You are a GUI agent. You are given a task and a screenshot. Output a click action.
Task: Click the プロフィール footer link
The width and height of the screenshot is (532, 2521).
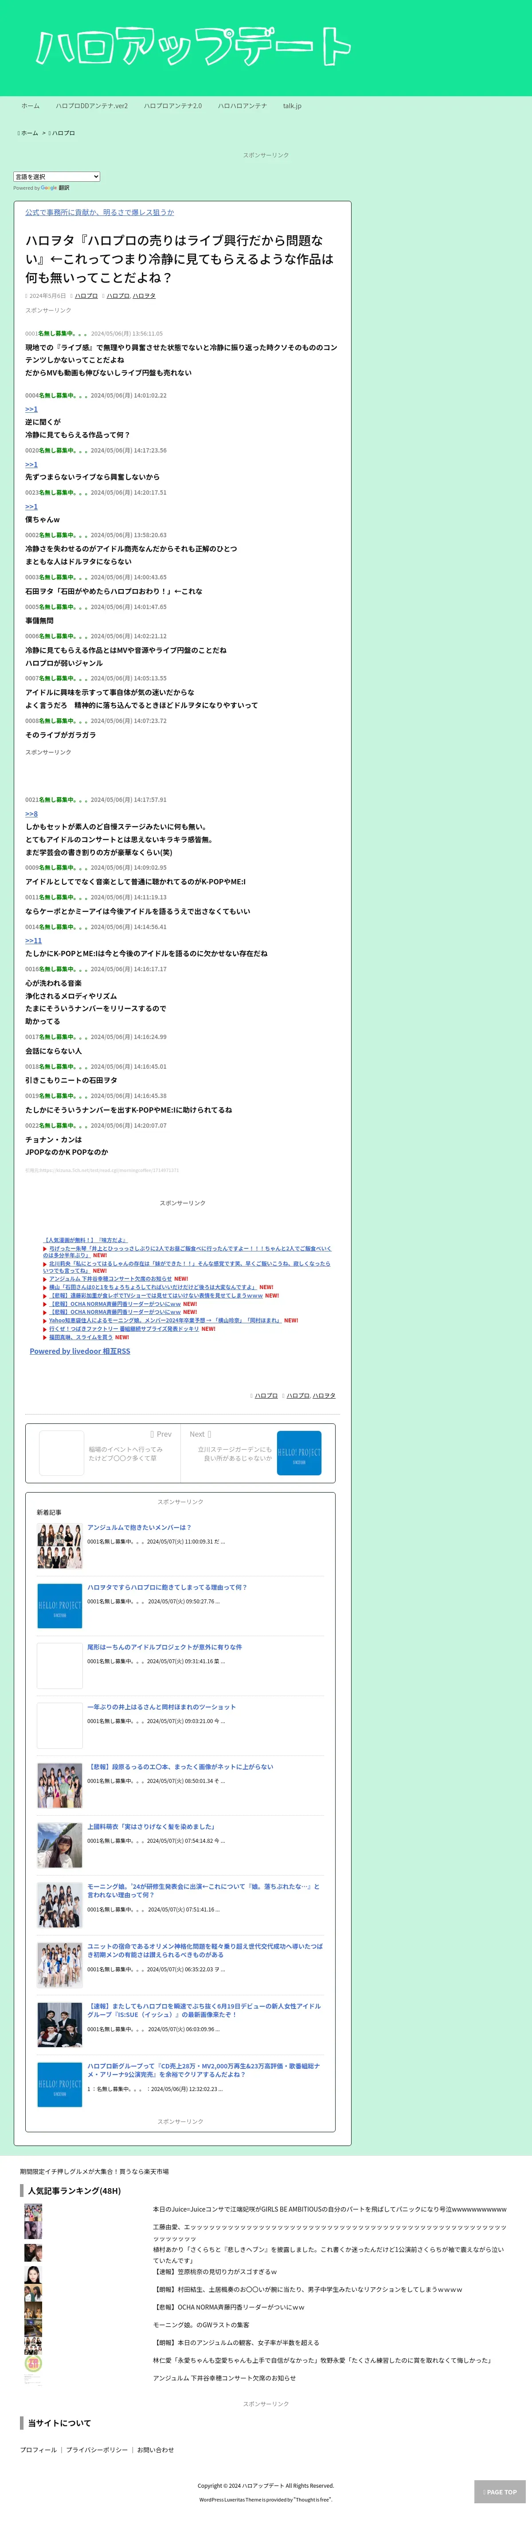coord(38,2450)
